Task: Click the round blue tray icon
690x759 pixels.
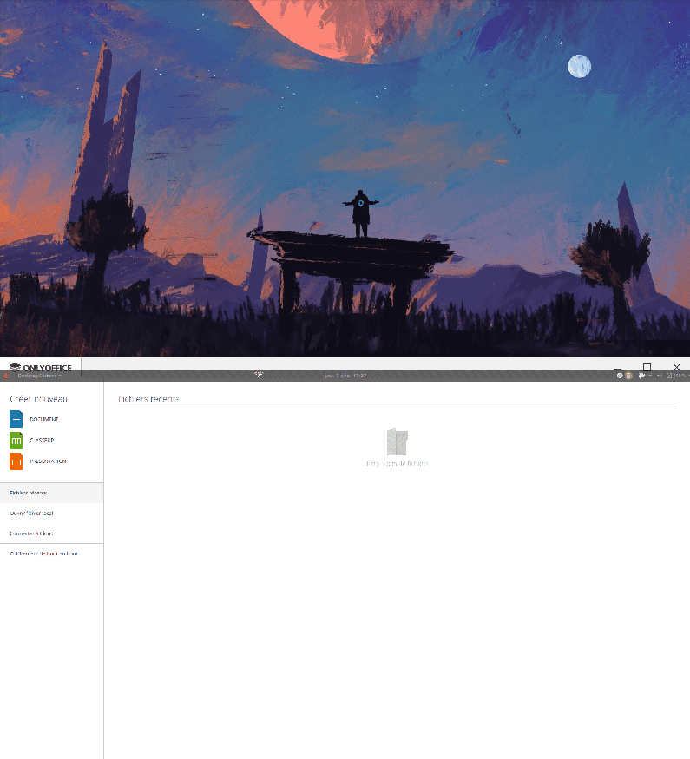Action: [620, 376]
